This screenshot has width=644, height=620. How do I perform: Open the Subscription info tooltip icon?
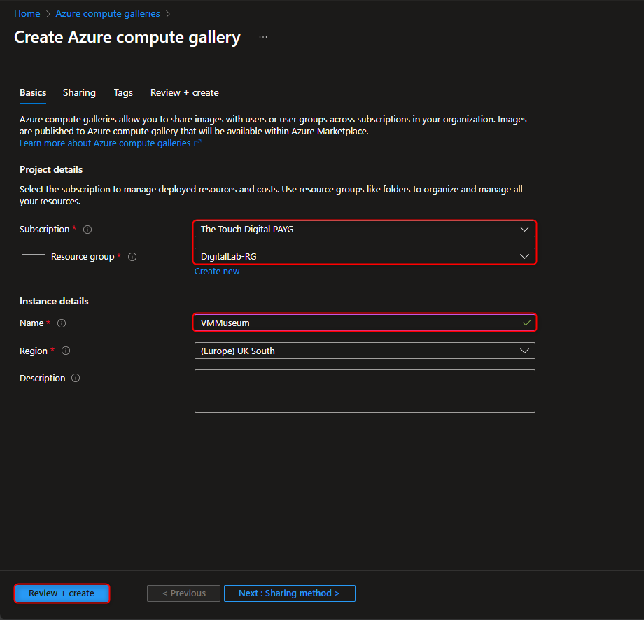tap(86, 229)
